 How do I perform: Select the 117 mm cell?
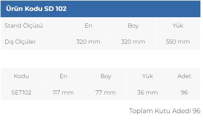[x=63, y=92]
